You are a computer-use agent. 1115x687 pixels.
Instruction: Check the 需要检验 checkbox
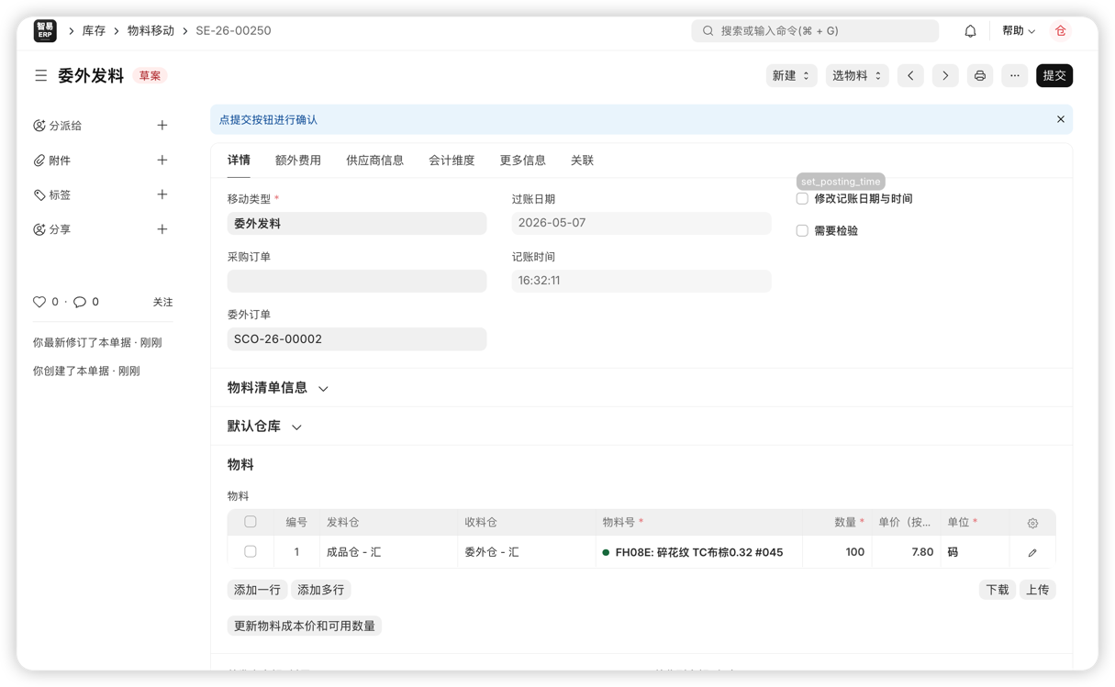coord(802,231)
